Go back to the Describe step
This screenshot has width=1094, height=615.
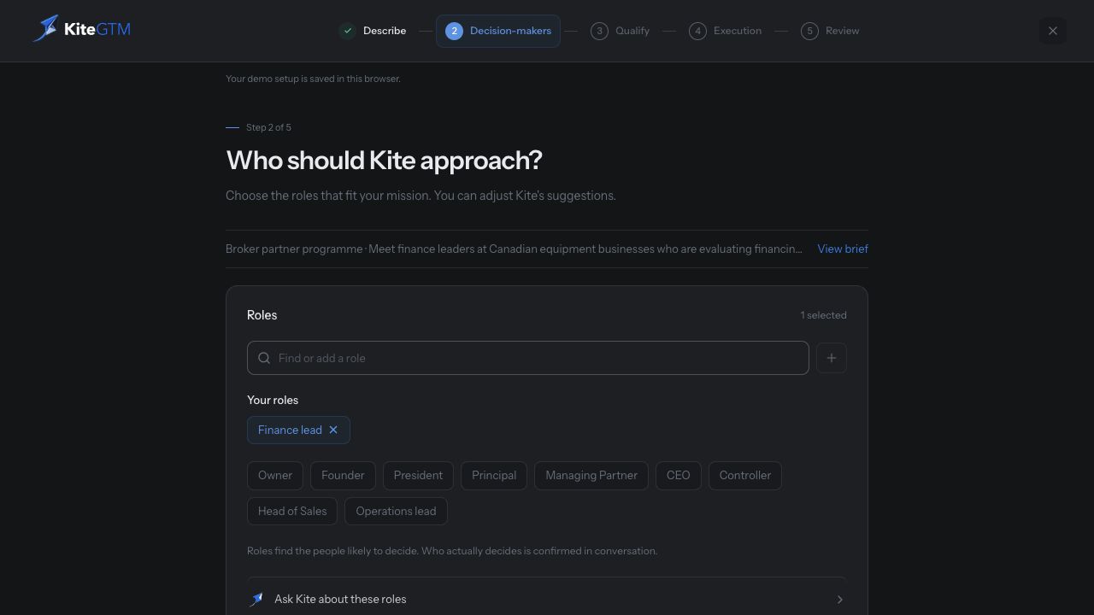tap(373, 31)
